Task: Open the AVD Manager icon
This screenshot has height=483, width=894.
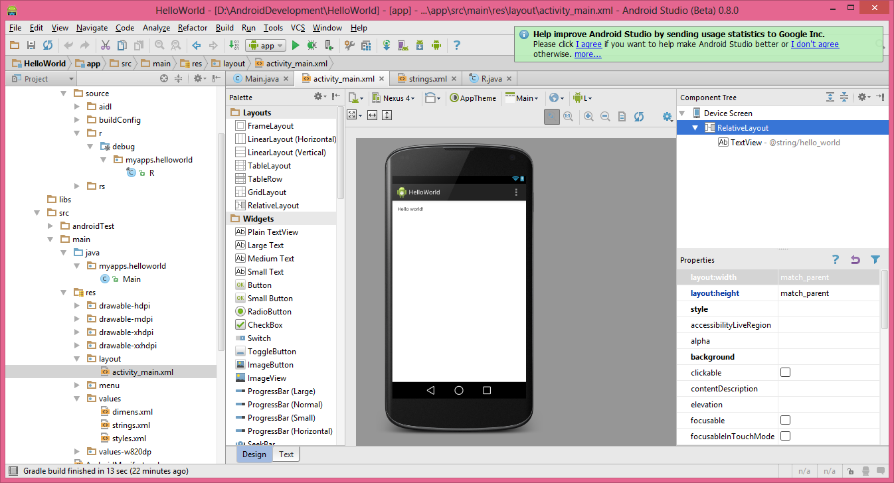Action: pyautogui.click(x=403, y=45)
